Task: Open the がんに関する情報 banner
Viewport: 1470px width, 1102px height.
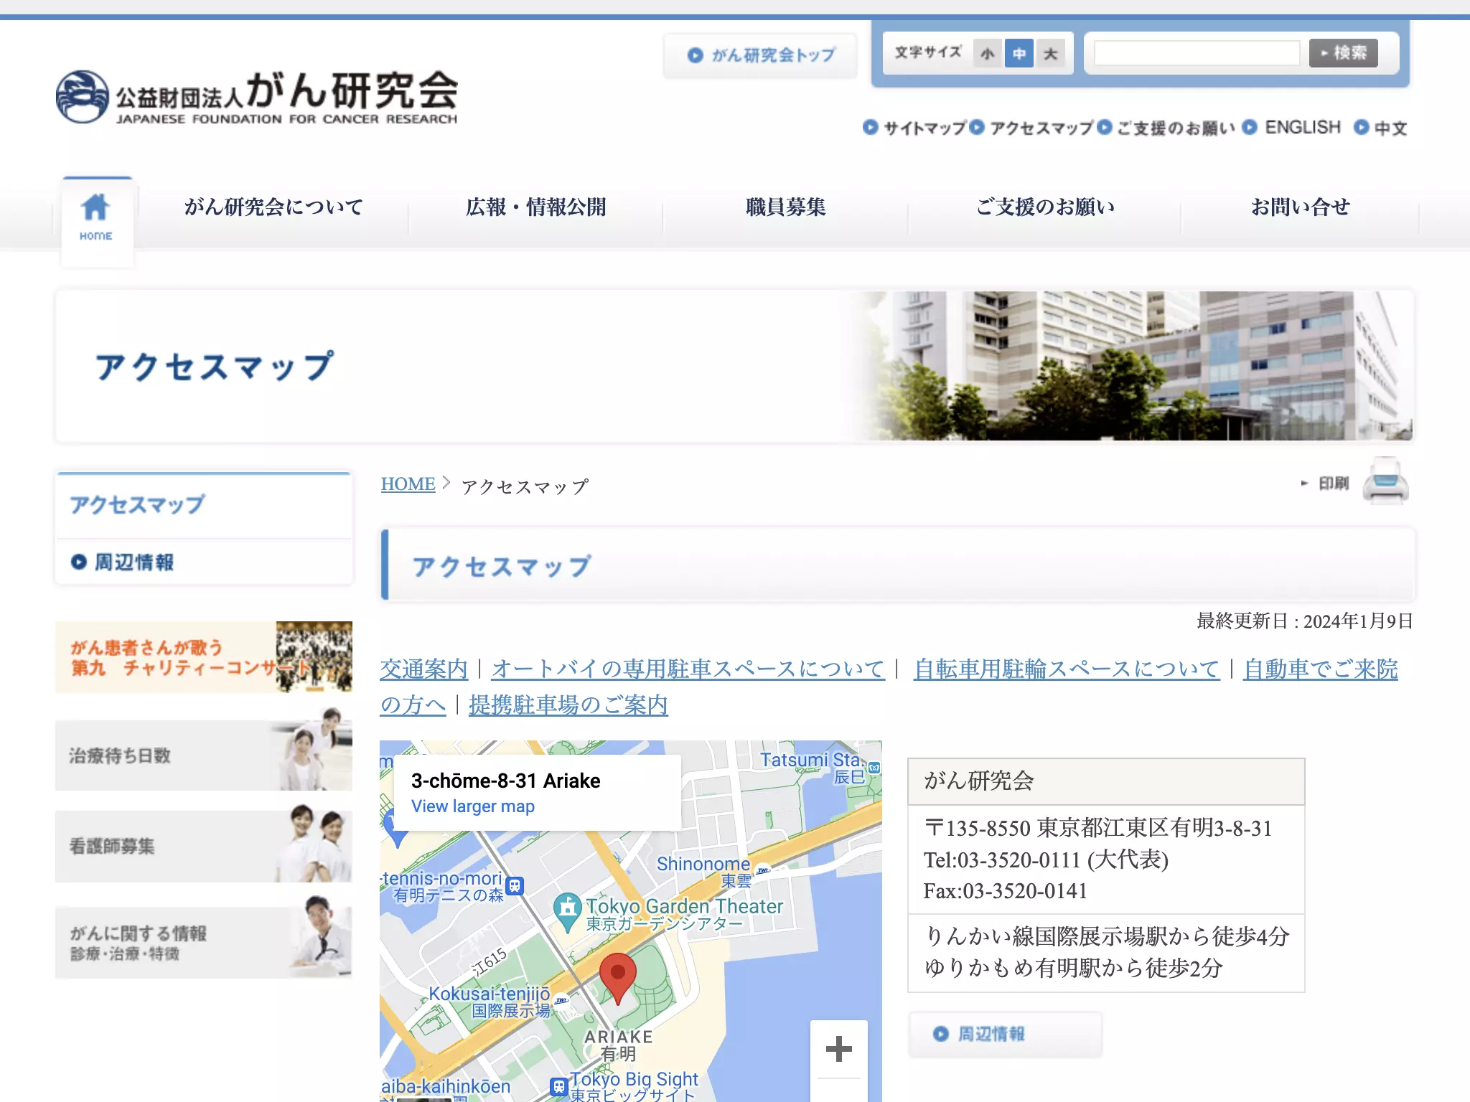Action: [204, 937]
